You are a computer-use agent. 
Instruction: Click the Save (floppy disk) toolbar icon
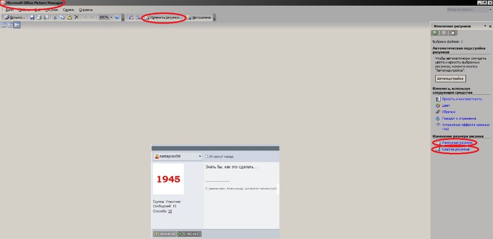(x=32, y=17)
